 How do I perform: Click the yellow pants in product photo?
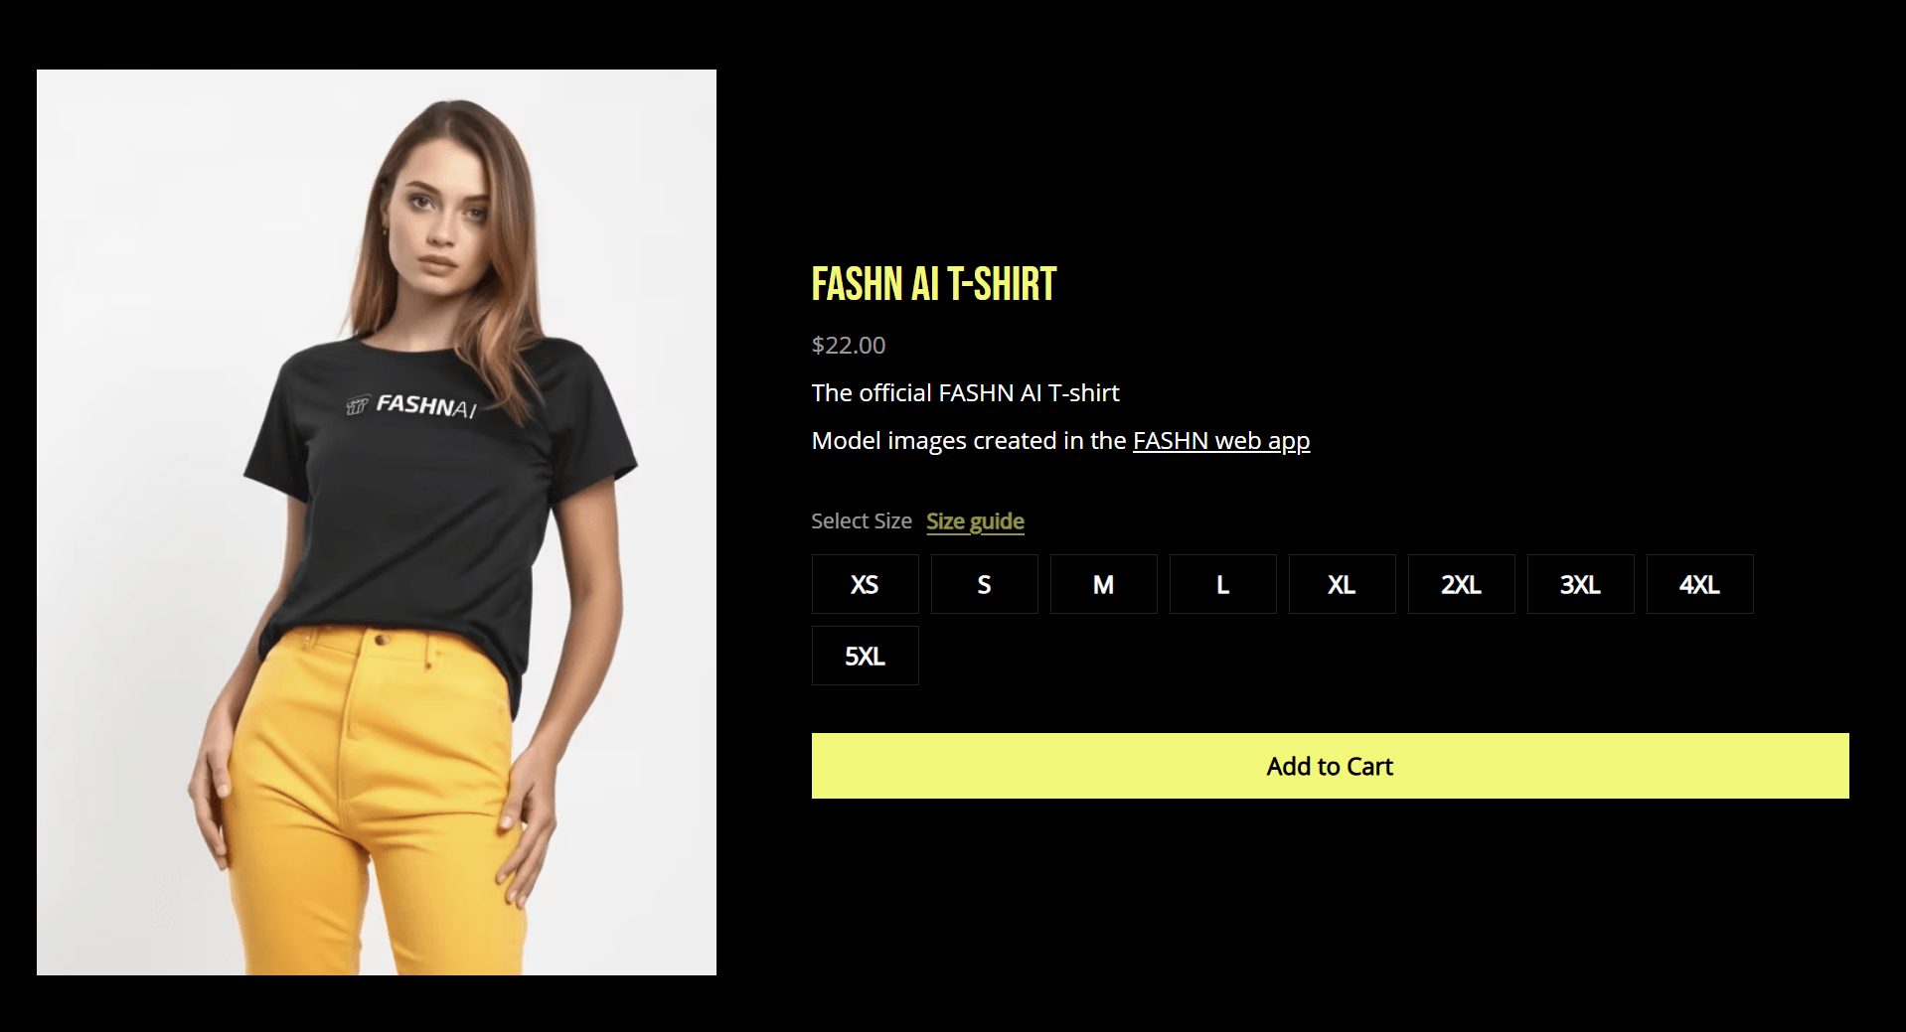373,805
